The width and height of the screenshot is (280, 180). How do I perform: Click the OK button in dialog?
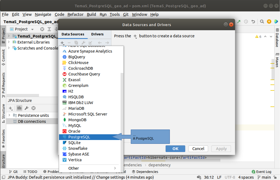tap(175, 149)
